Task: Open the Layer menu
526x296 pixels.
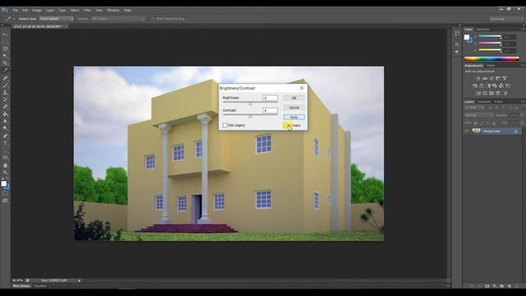Action: click(50, 11)
